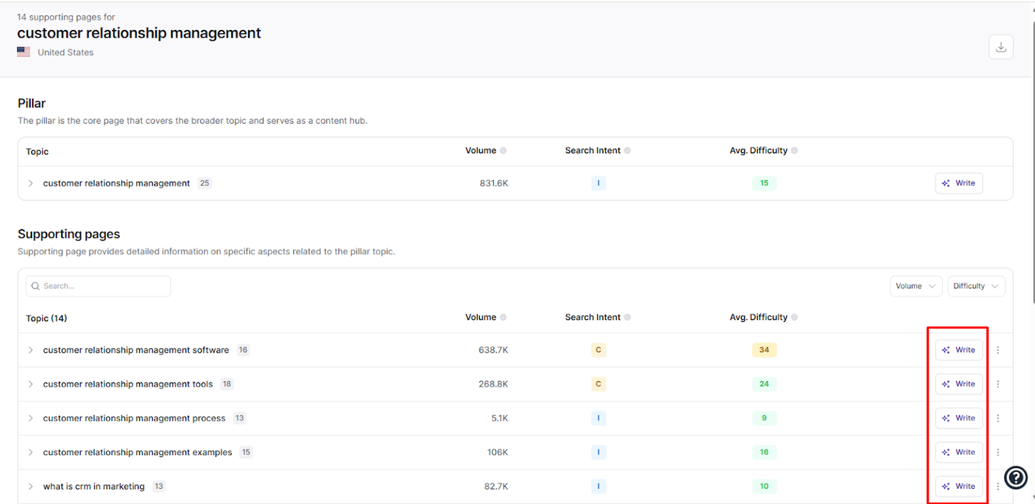Click the 18 keyword count badge
The image size is (1035, 504).
227,384
